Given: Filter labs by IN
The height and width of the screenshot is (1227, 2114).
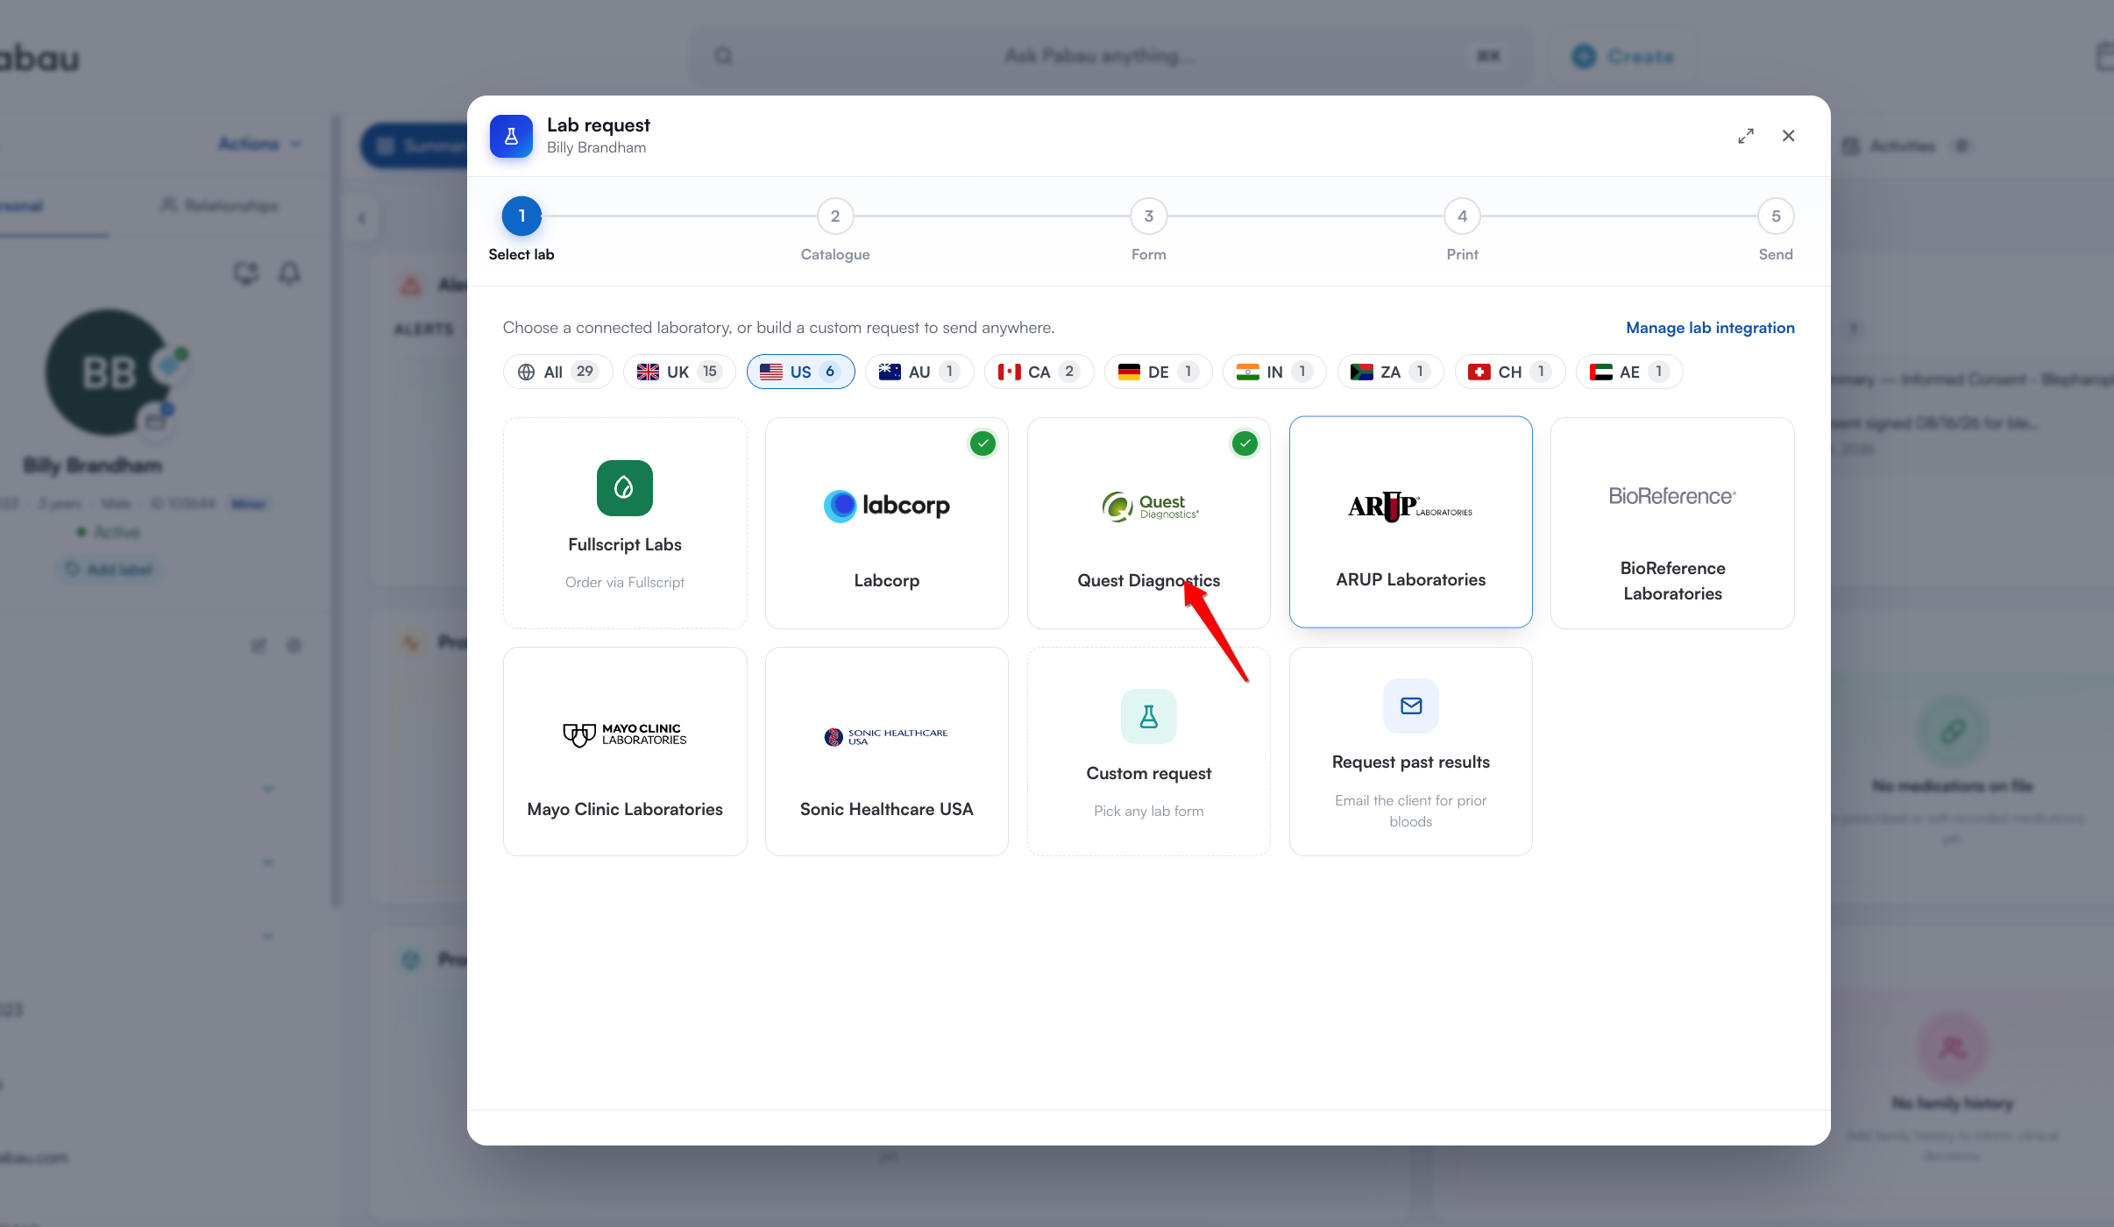Looking at the screenshot, I should pyautogui.click(x=1274, y=372).
